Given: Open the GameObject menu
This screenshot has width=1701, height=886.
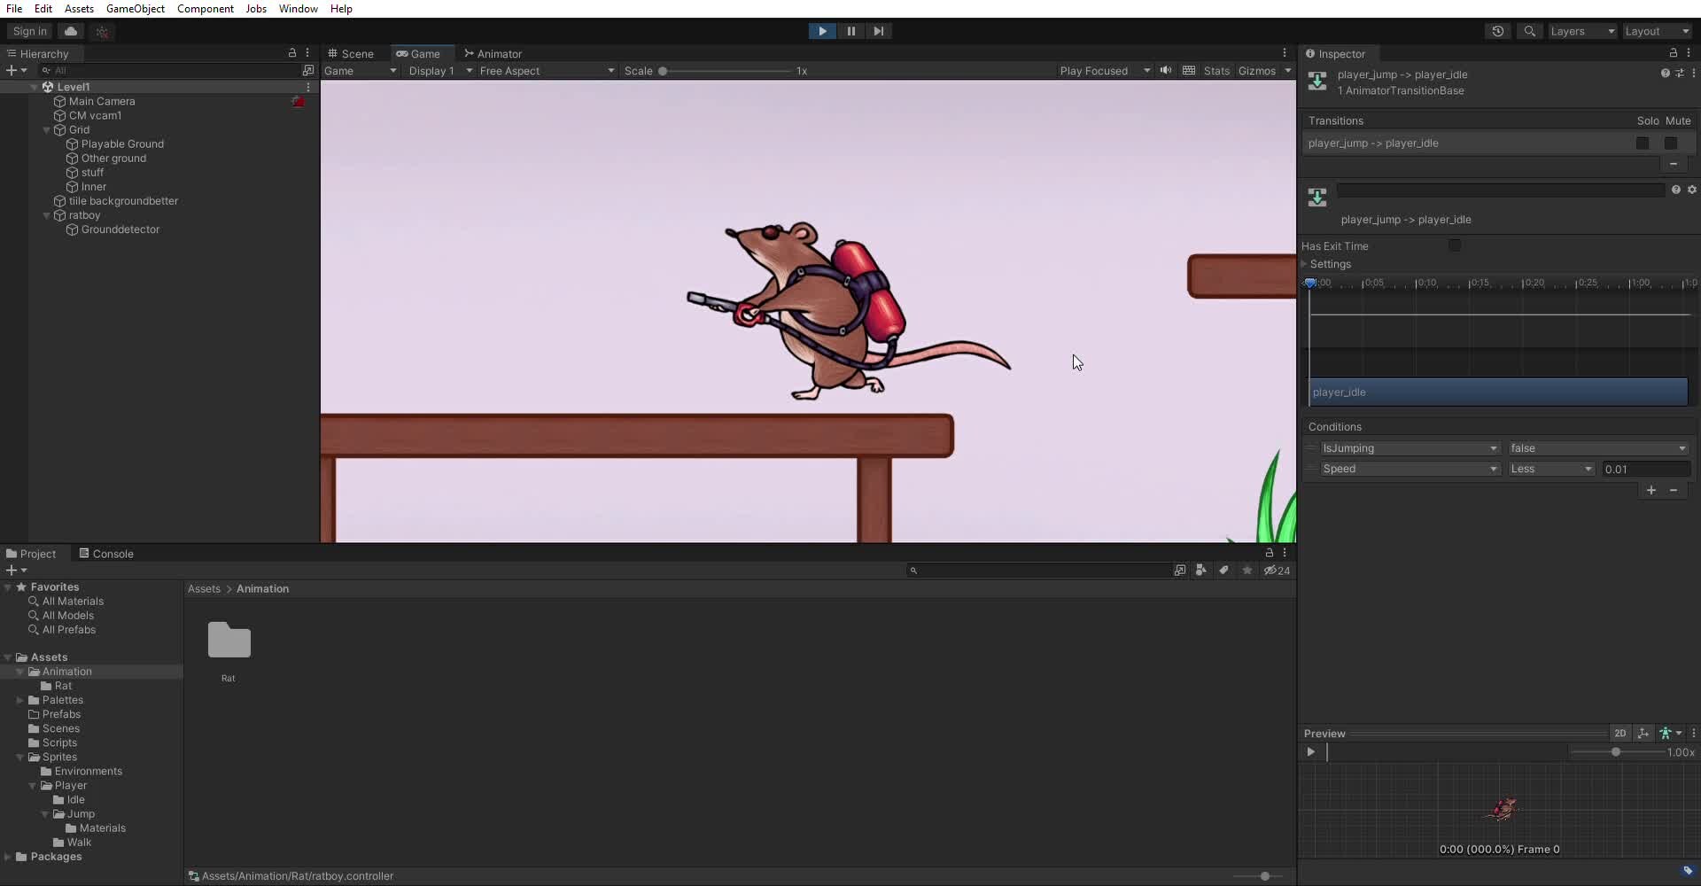Looking at the screenshot, I should tap(135, 9).
